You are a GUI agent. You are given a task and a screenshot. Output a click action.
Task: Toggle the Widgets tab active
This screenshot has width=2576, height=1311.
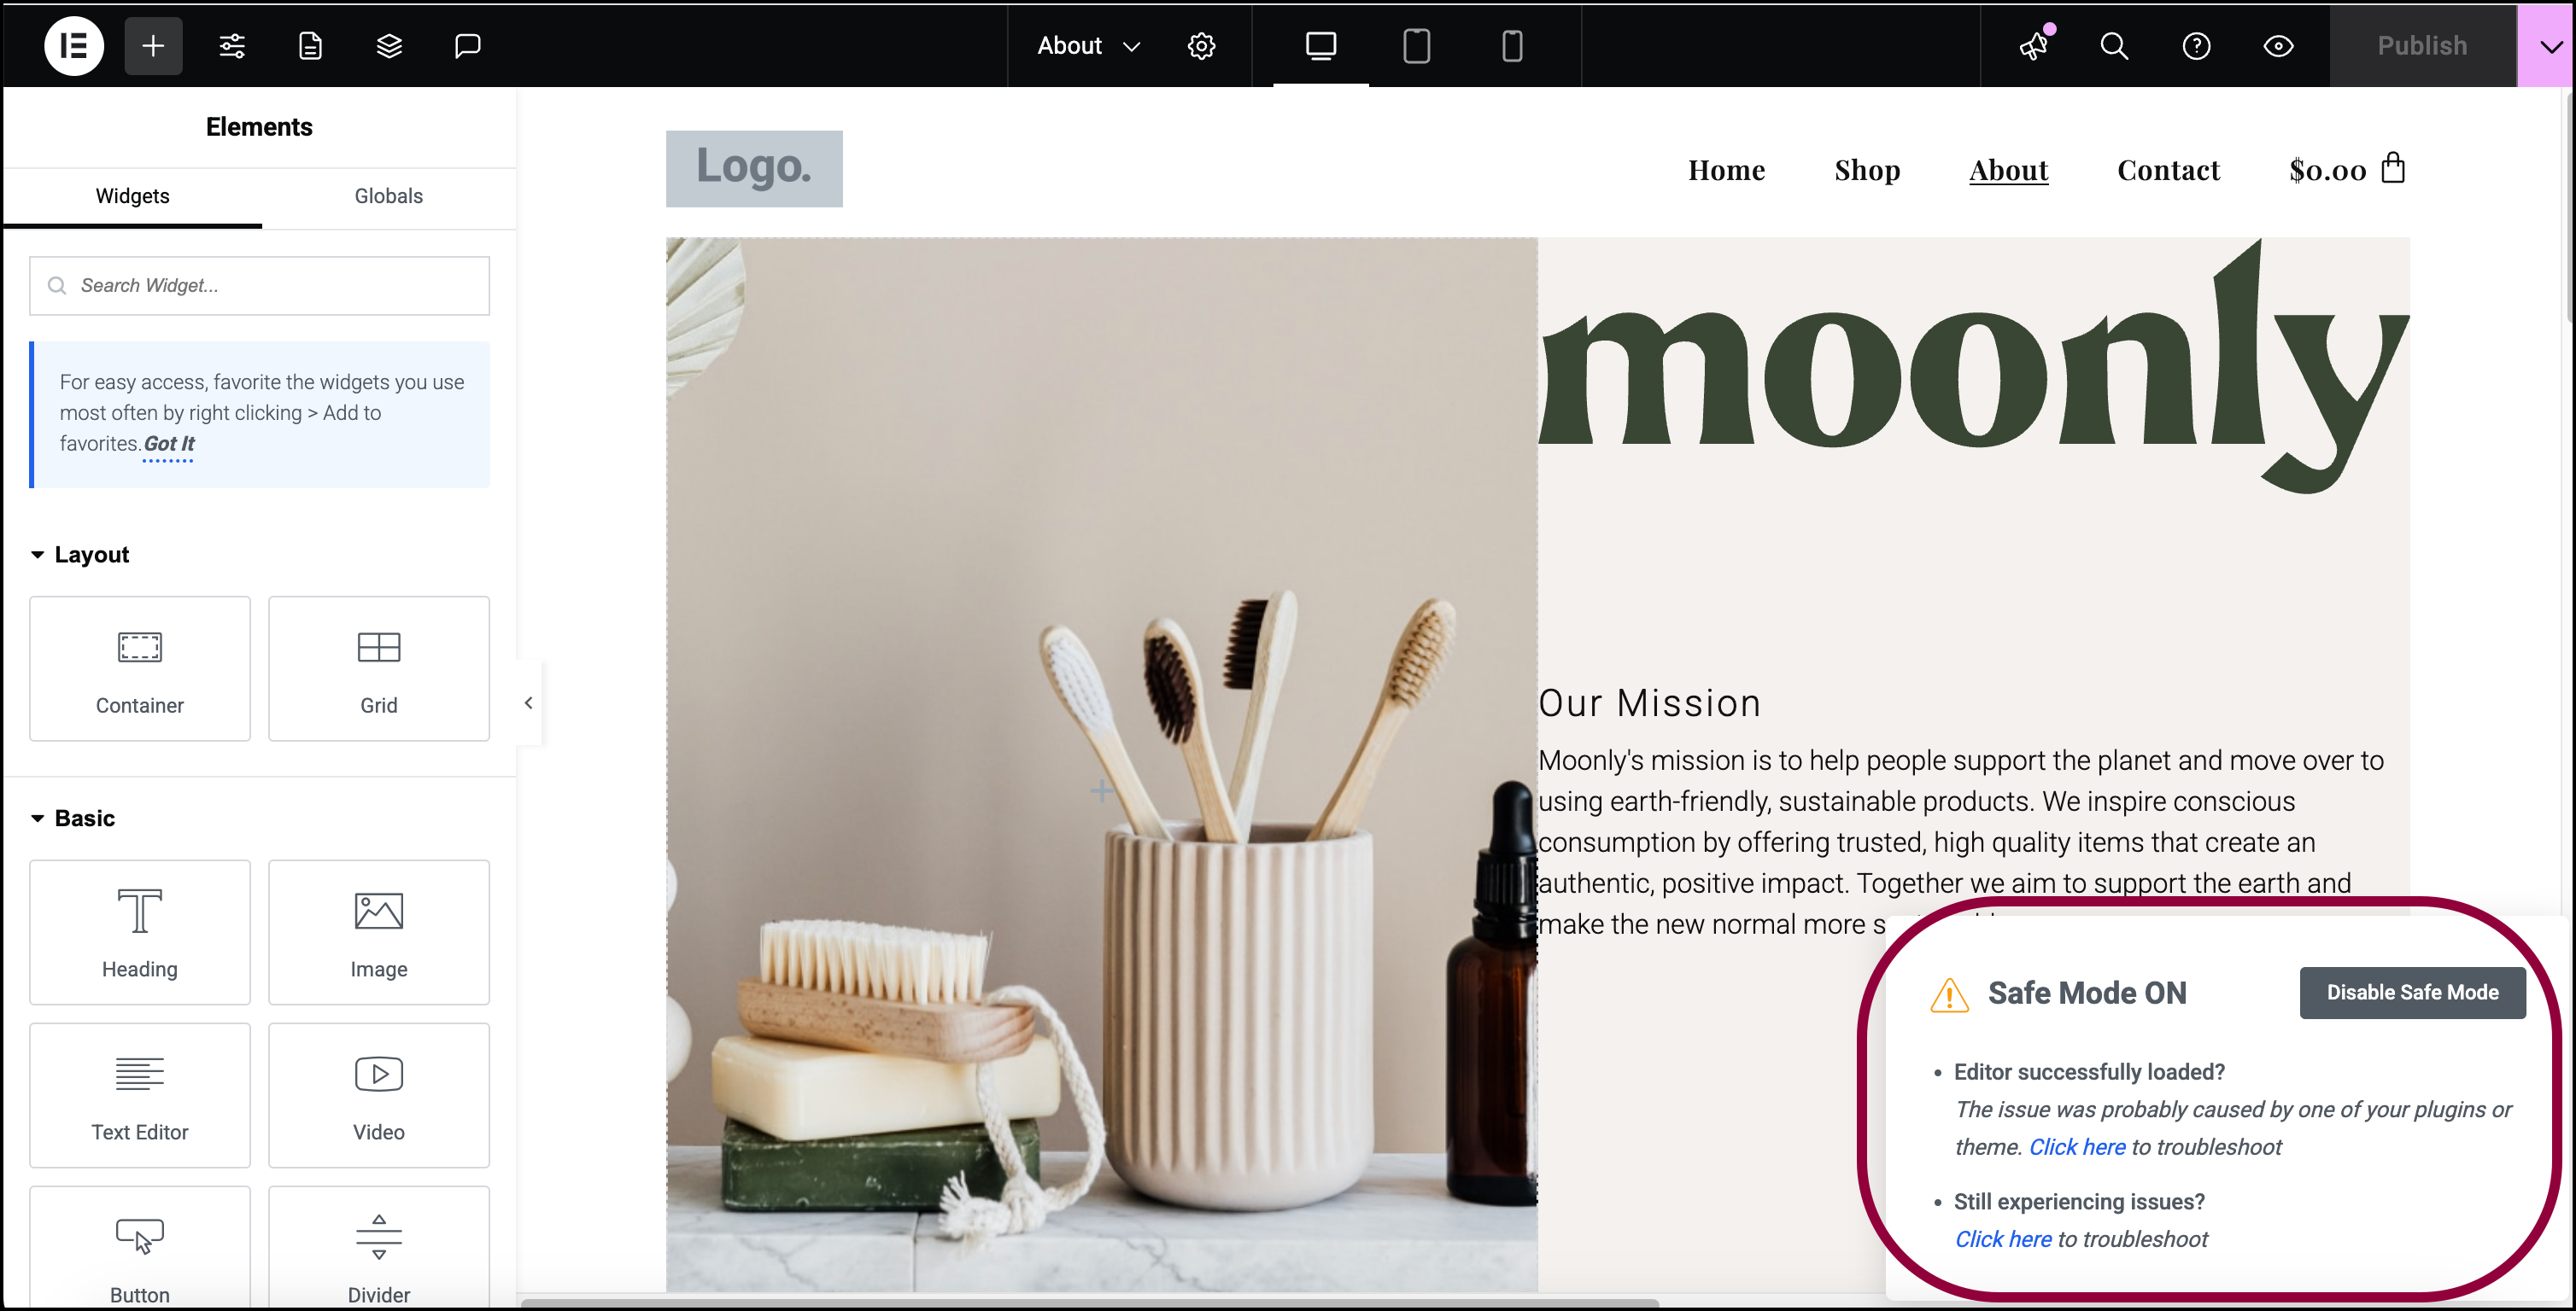132,195
